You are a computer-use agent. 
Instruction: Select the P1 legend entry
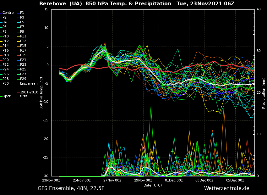coord(22,13)
